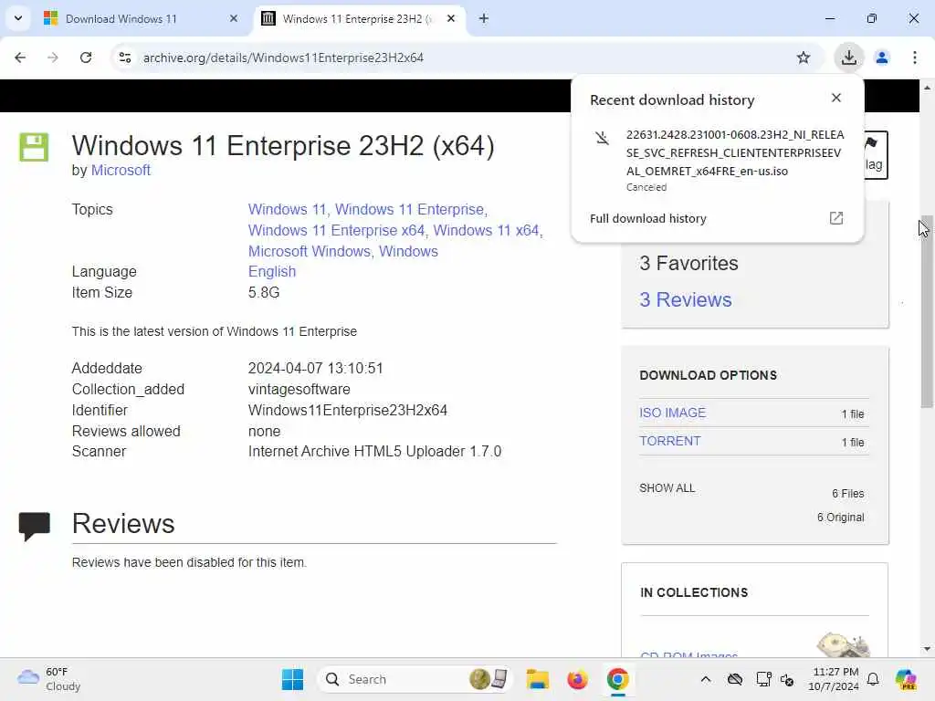
Task: Open the Microsoft Windows topic link
Action: click(310, 252)
